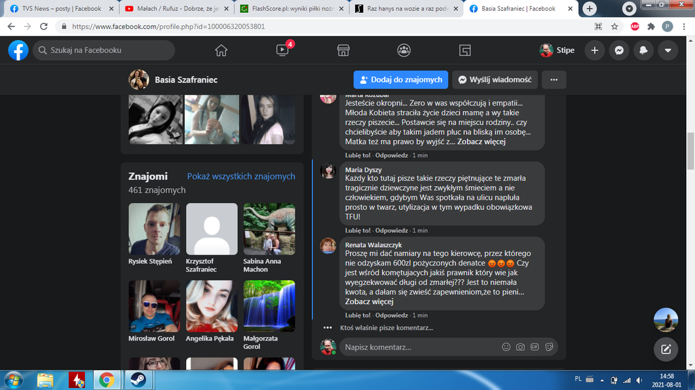This screenshot has width=695, height=390.
Task: Click emoji icon in comment box
Action: point(506,347)
